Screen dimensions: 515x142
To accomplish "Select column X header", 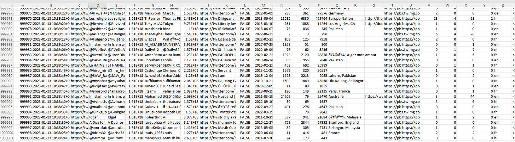I will coord(466,5).
